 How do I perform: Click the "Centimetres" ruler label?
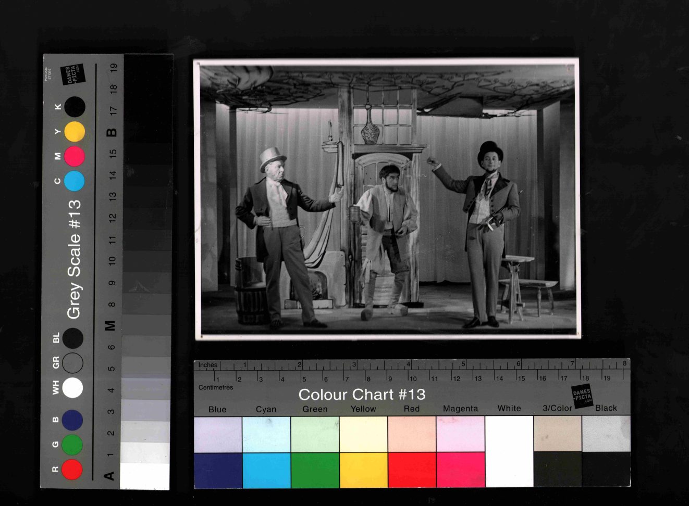point(216,387)
